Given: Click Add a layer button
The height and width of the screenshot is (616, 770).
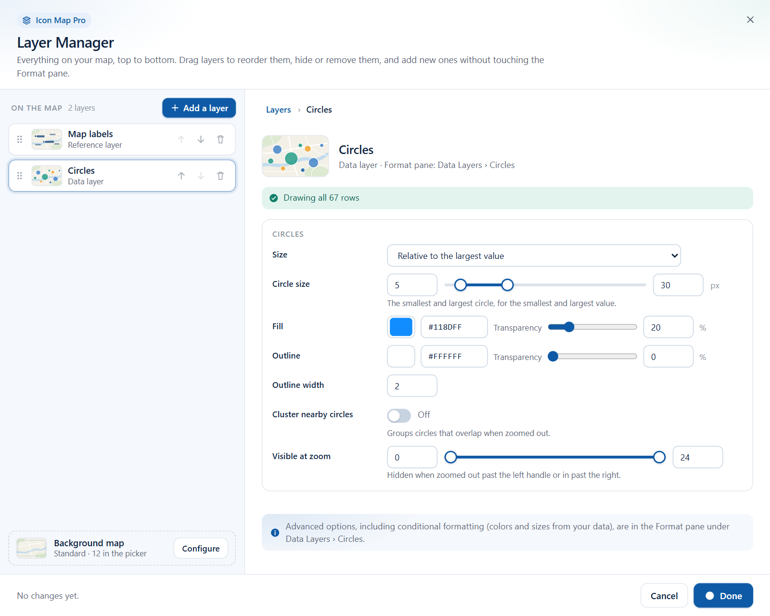Looking at the screenshot, I should (199, 108).
